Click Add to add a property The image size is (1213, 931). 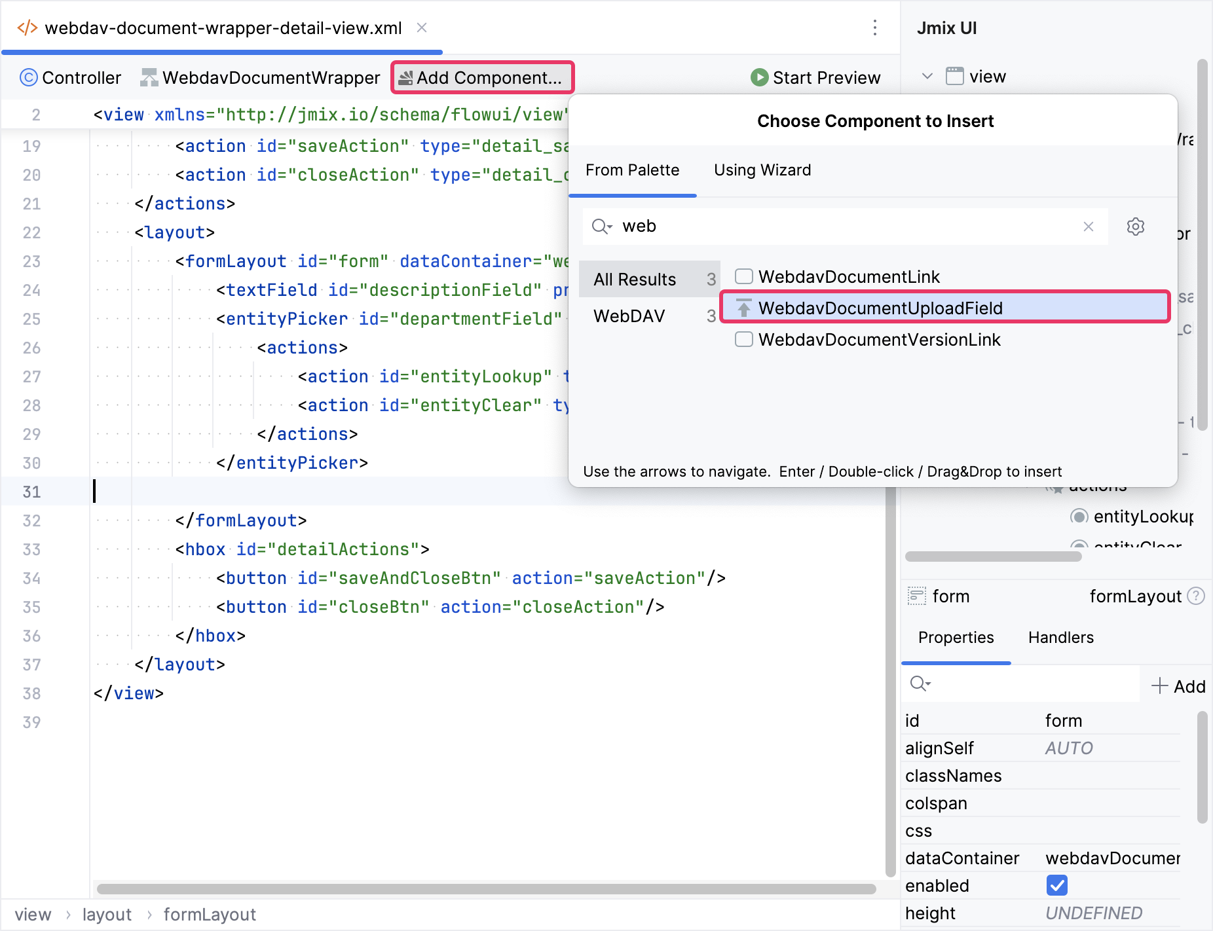click(1178, 686)
